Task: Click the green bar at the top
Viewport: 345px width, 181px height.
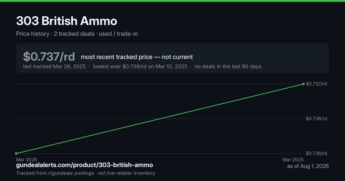Action: pyautogui.click(x=172, y=1)
